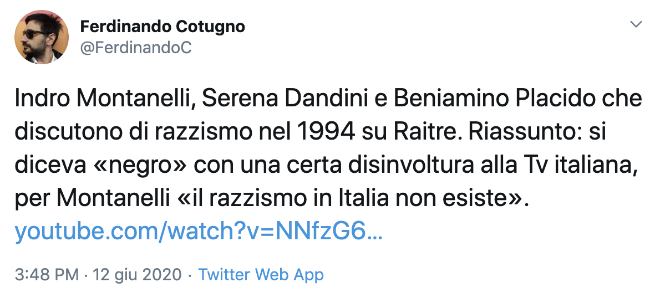Open the tweet options chevron menu
Screen dimensions: 660x298
pyautogui.click(x=636, y=24)
